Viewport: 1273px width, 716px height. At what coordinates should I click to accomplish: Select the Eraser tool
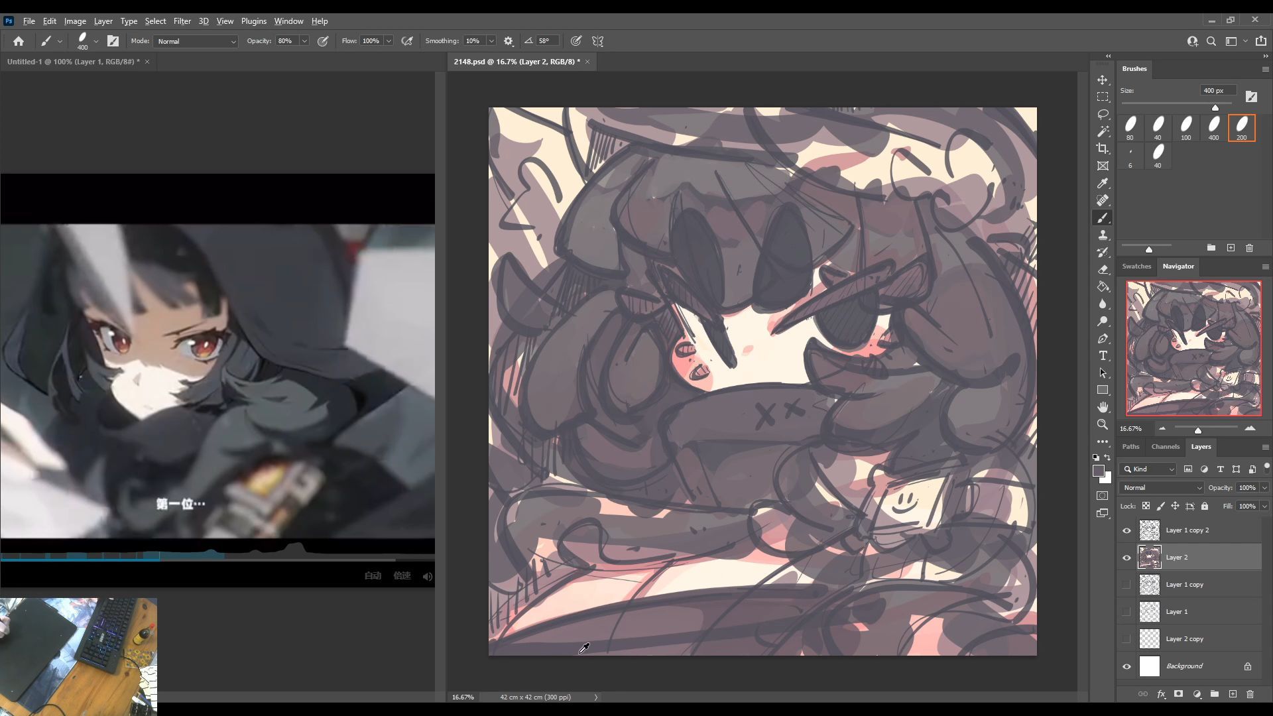[x=1103, y=269]
